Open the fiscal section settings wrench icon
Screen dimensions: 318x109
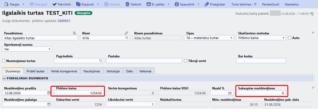pyautogui.click(x=313, y=88)
